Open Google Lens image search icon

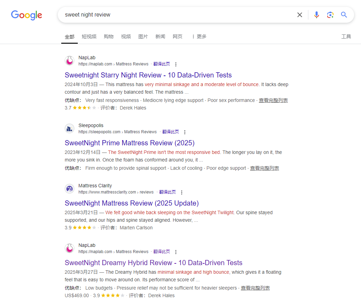pyautogui.click(x=330, y=15)
